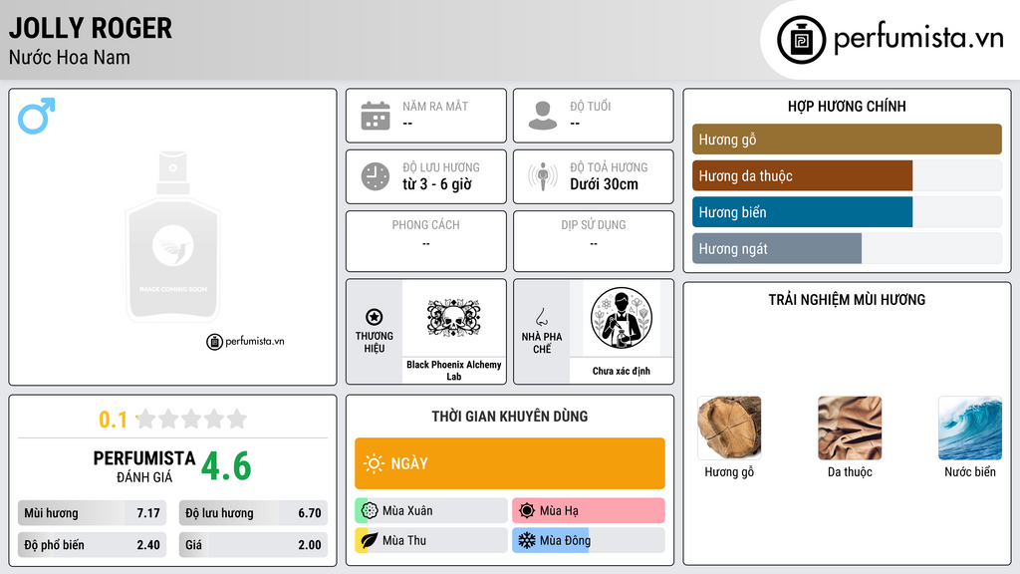
Task: Open the perfumista.vn site name in header
Action: [x=918, y=39]
